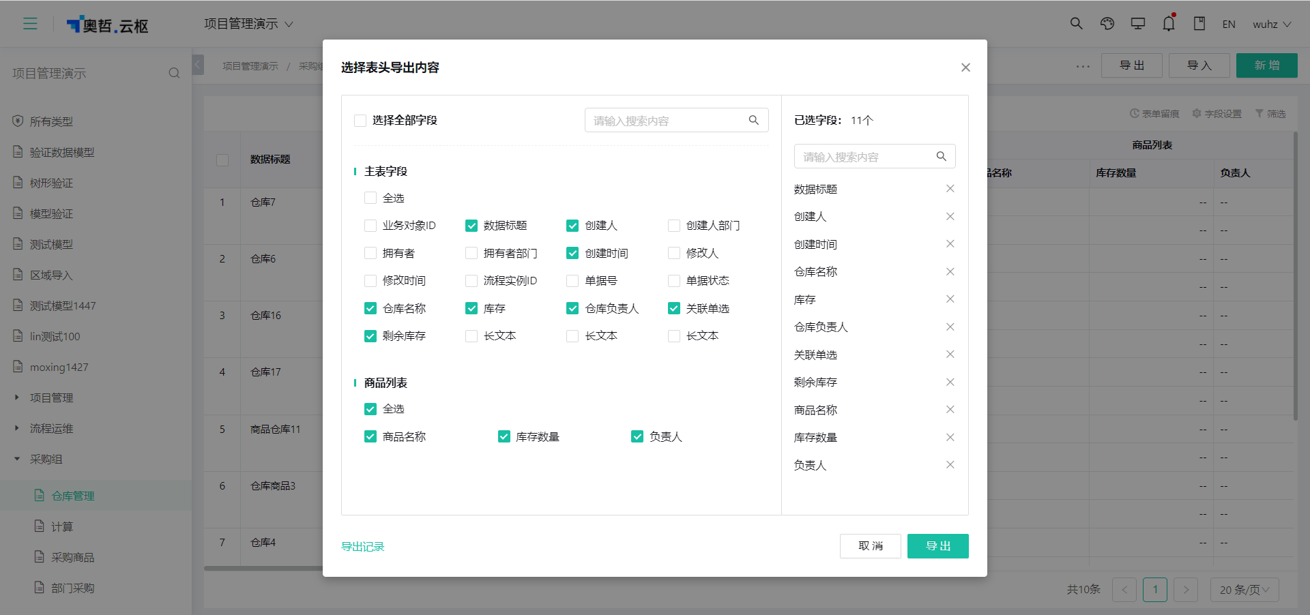Open 采购商品 in the sidebar
The image size is (1310, 615).
(72, 557)
